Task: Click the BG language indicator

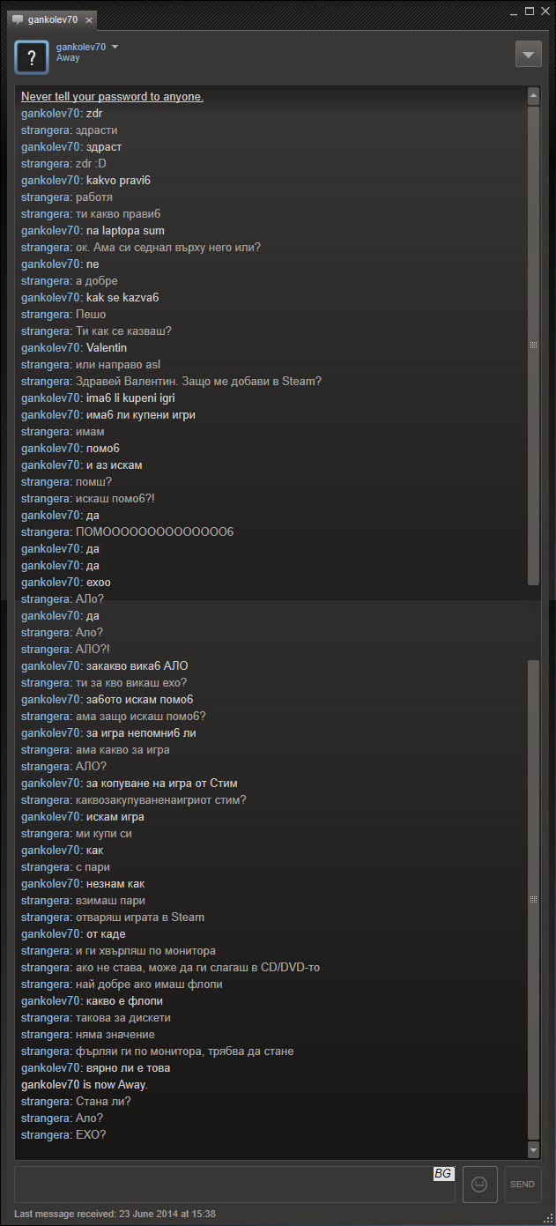Action: point(442,1174)
